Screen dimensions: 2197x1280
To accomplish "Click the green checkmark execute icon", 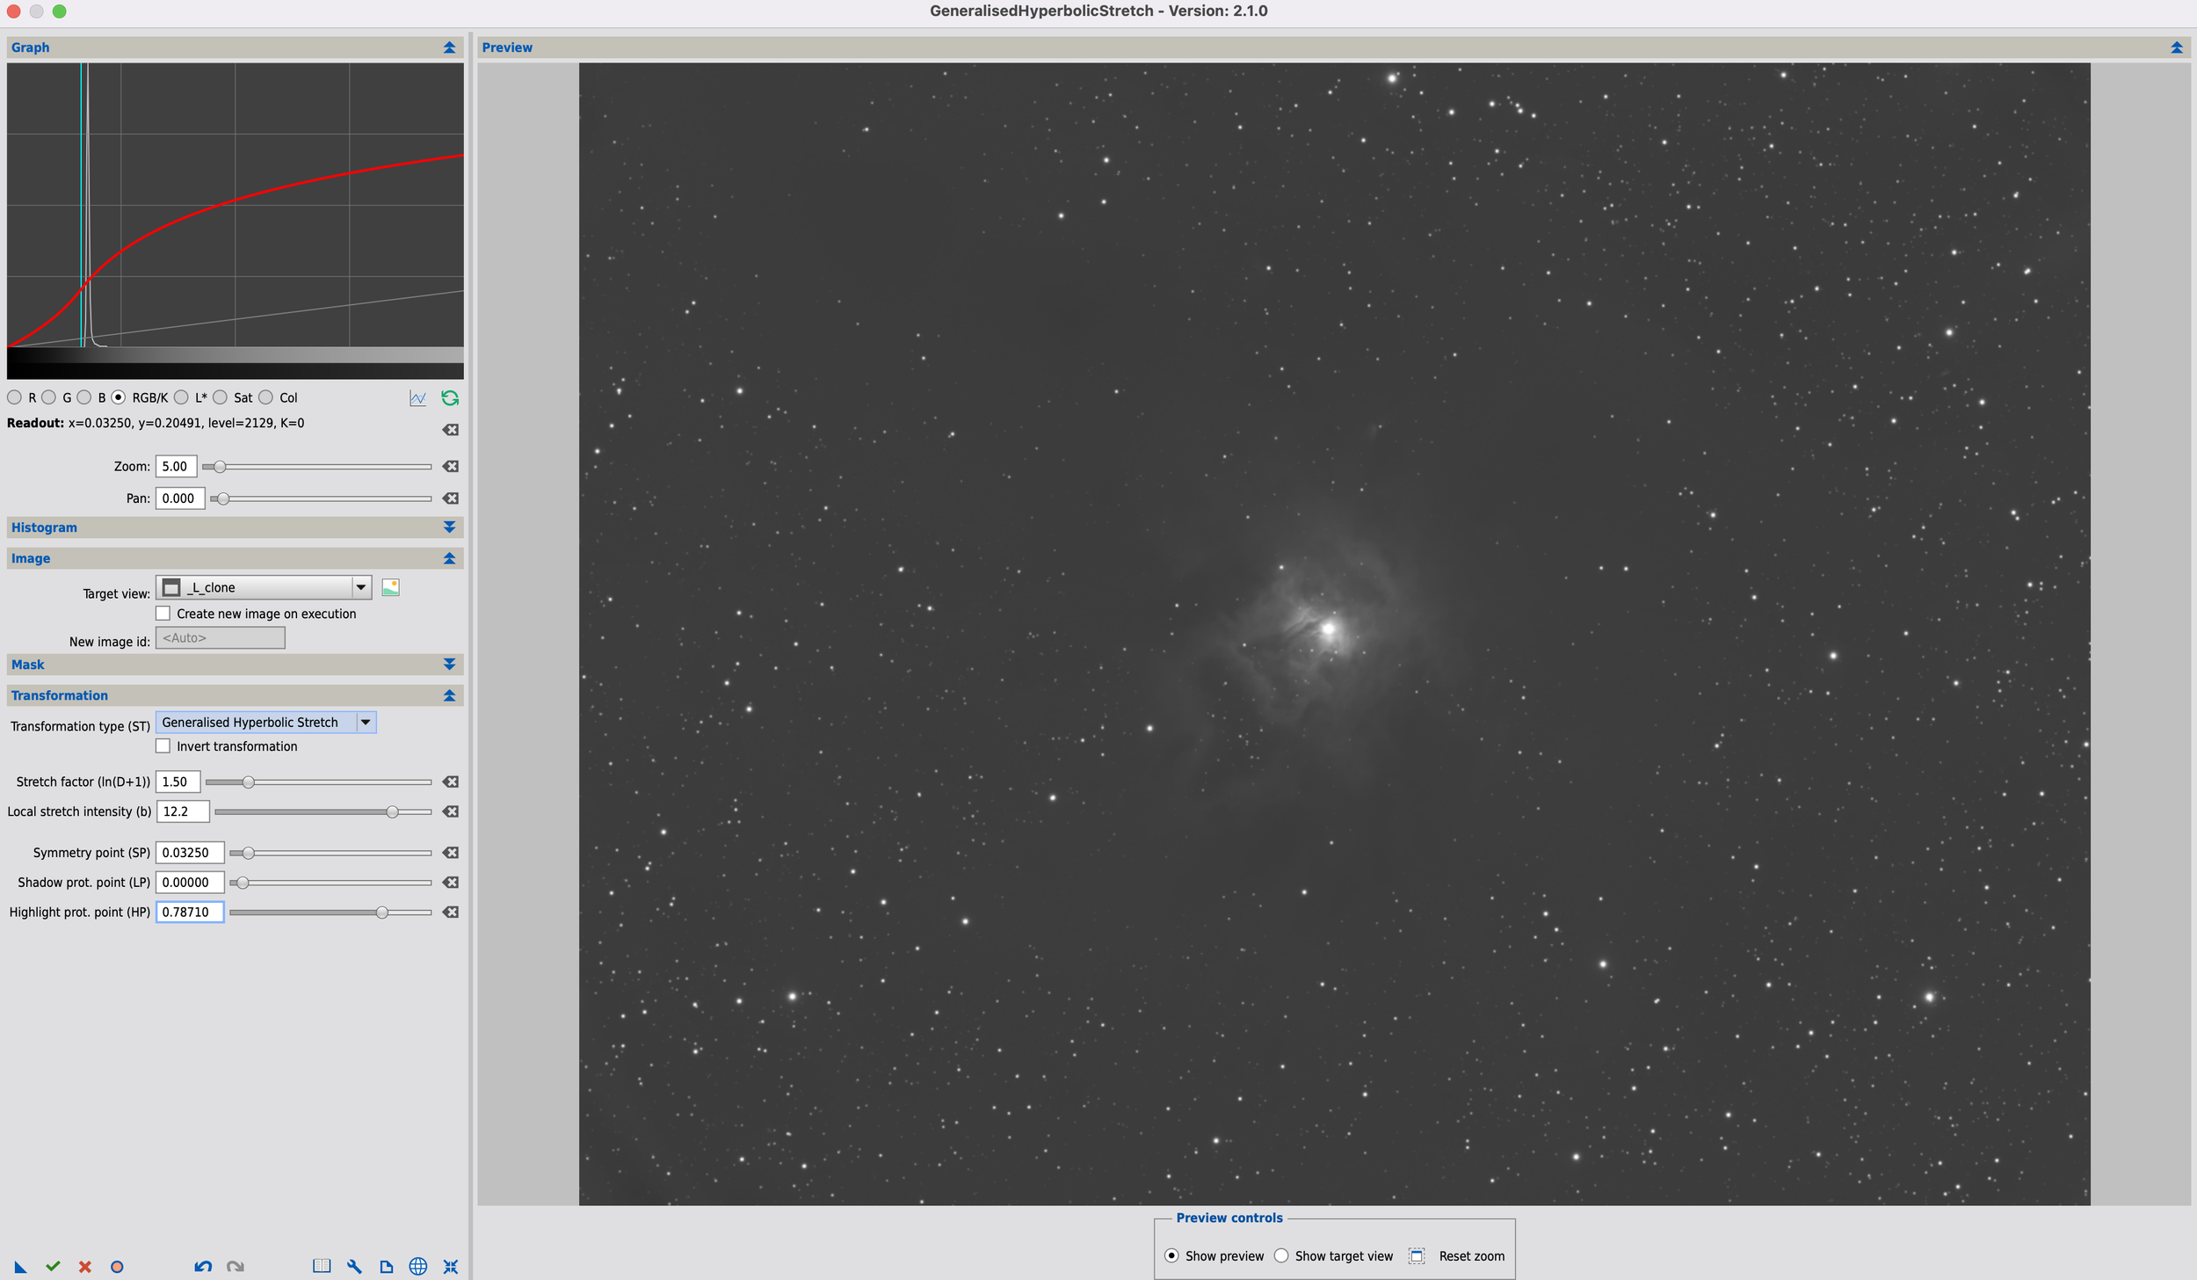I will [x=53, y=1266].
